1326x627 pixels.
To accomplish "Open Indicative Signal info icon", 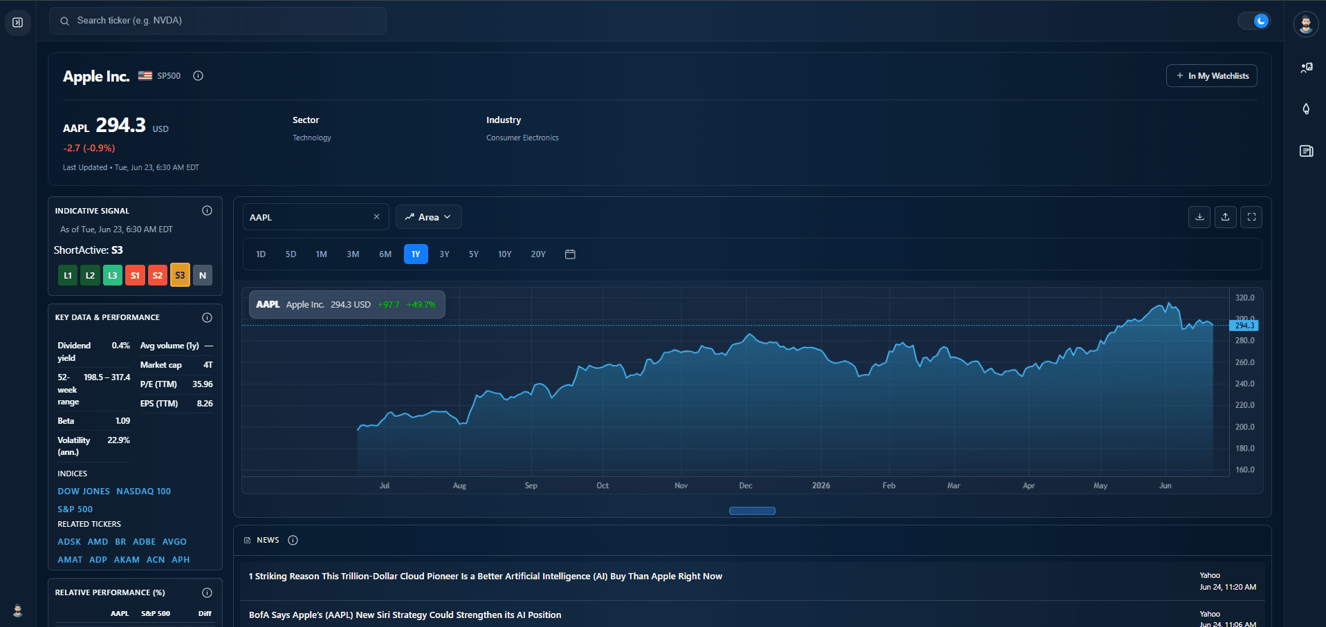I will [x=207, y=211].
